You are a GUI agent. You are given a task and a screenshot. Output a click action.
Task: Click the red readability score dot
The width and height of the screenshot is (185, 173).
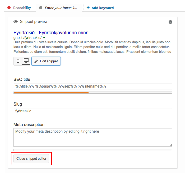coord(9,8)
